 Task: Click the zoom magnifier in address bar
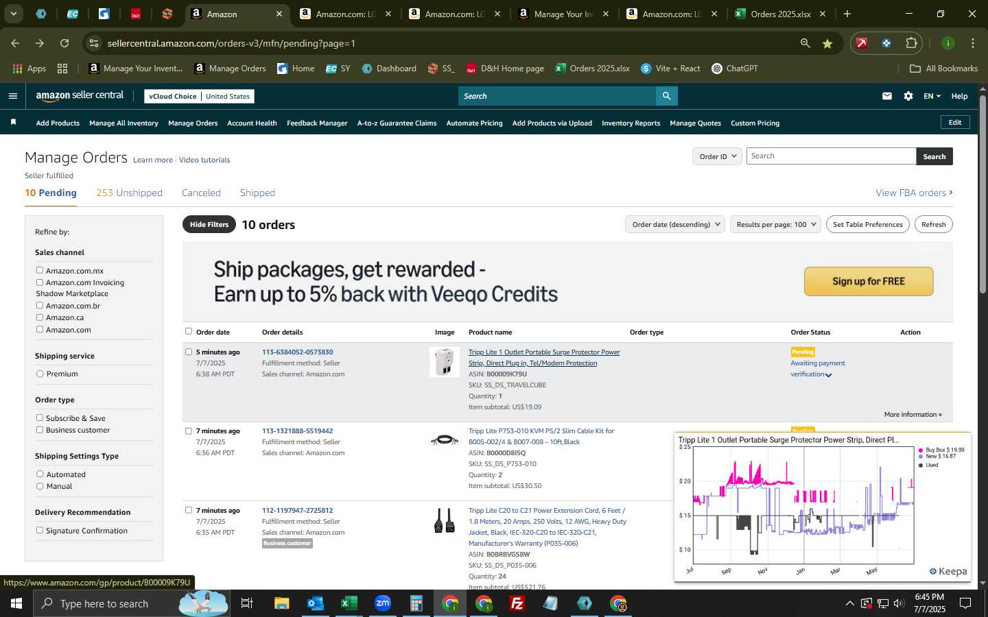[805, 43]
